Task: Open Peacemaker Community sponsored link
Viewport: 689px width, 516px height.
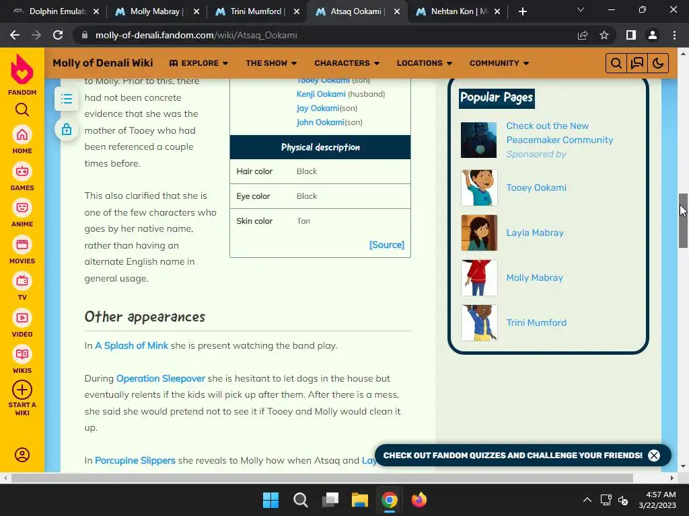Action: click(559, 133)
